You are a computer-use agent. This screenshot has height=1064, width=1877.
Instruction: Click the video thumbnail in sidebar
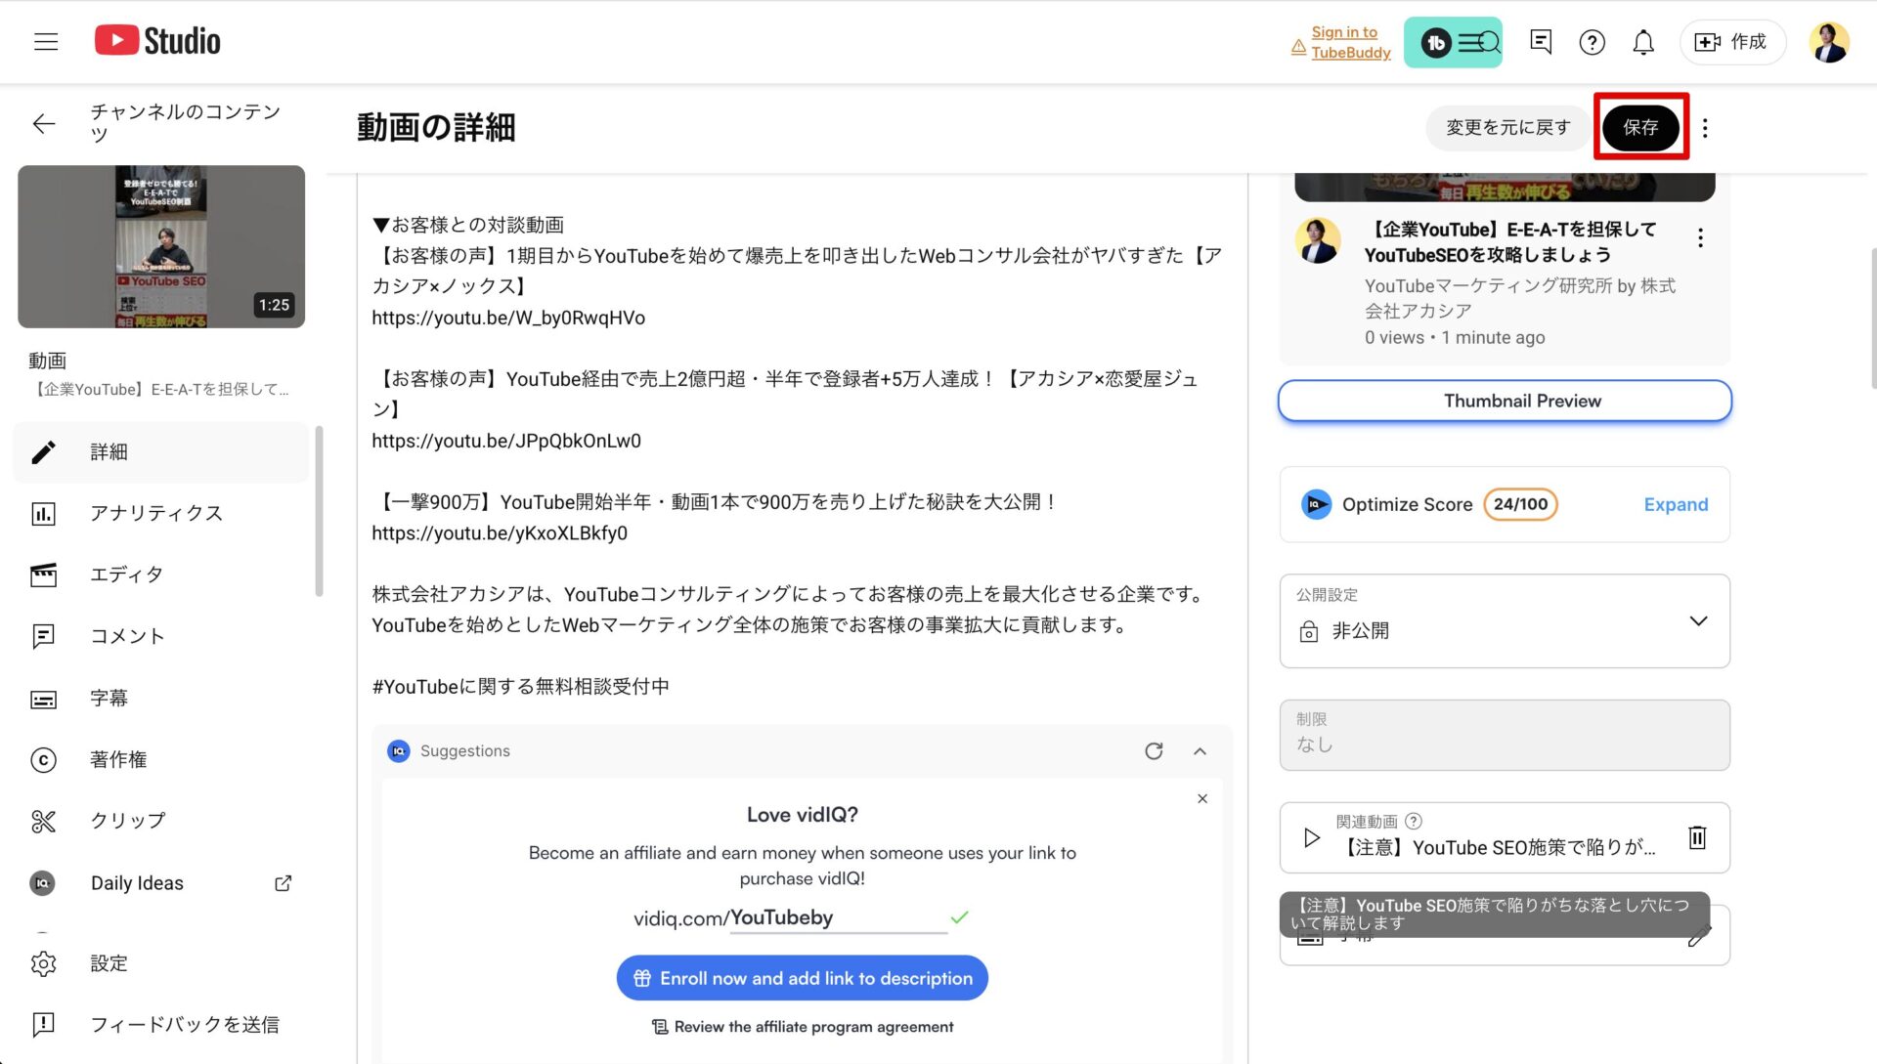point(161,246)
